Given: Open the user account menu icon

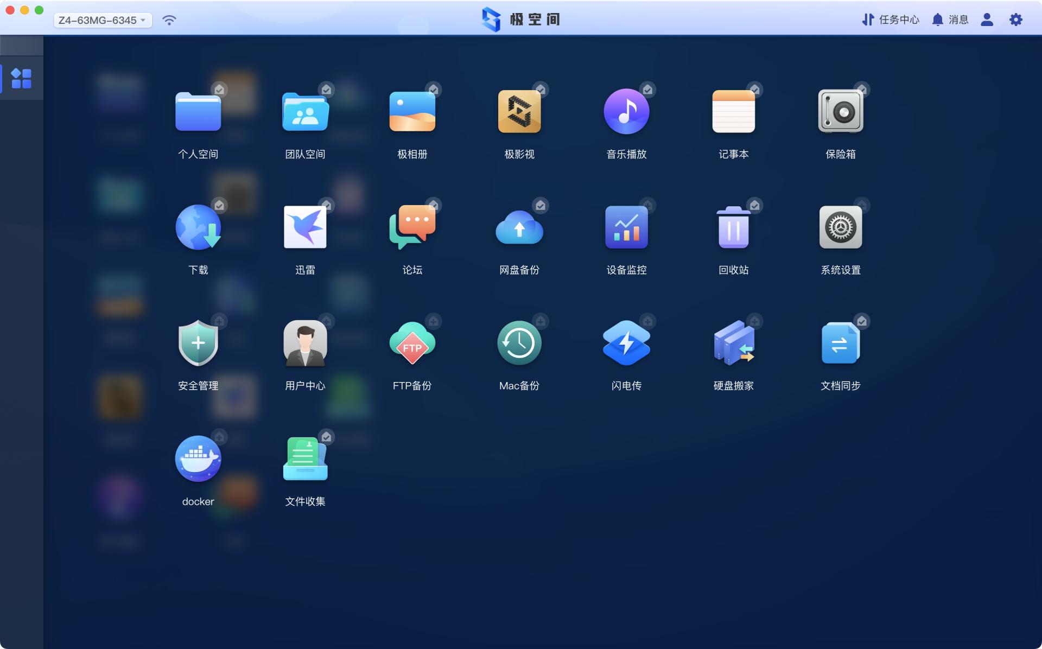Looking at the screenshot, I should pos(987,20).
